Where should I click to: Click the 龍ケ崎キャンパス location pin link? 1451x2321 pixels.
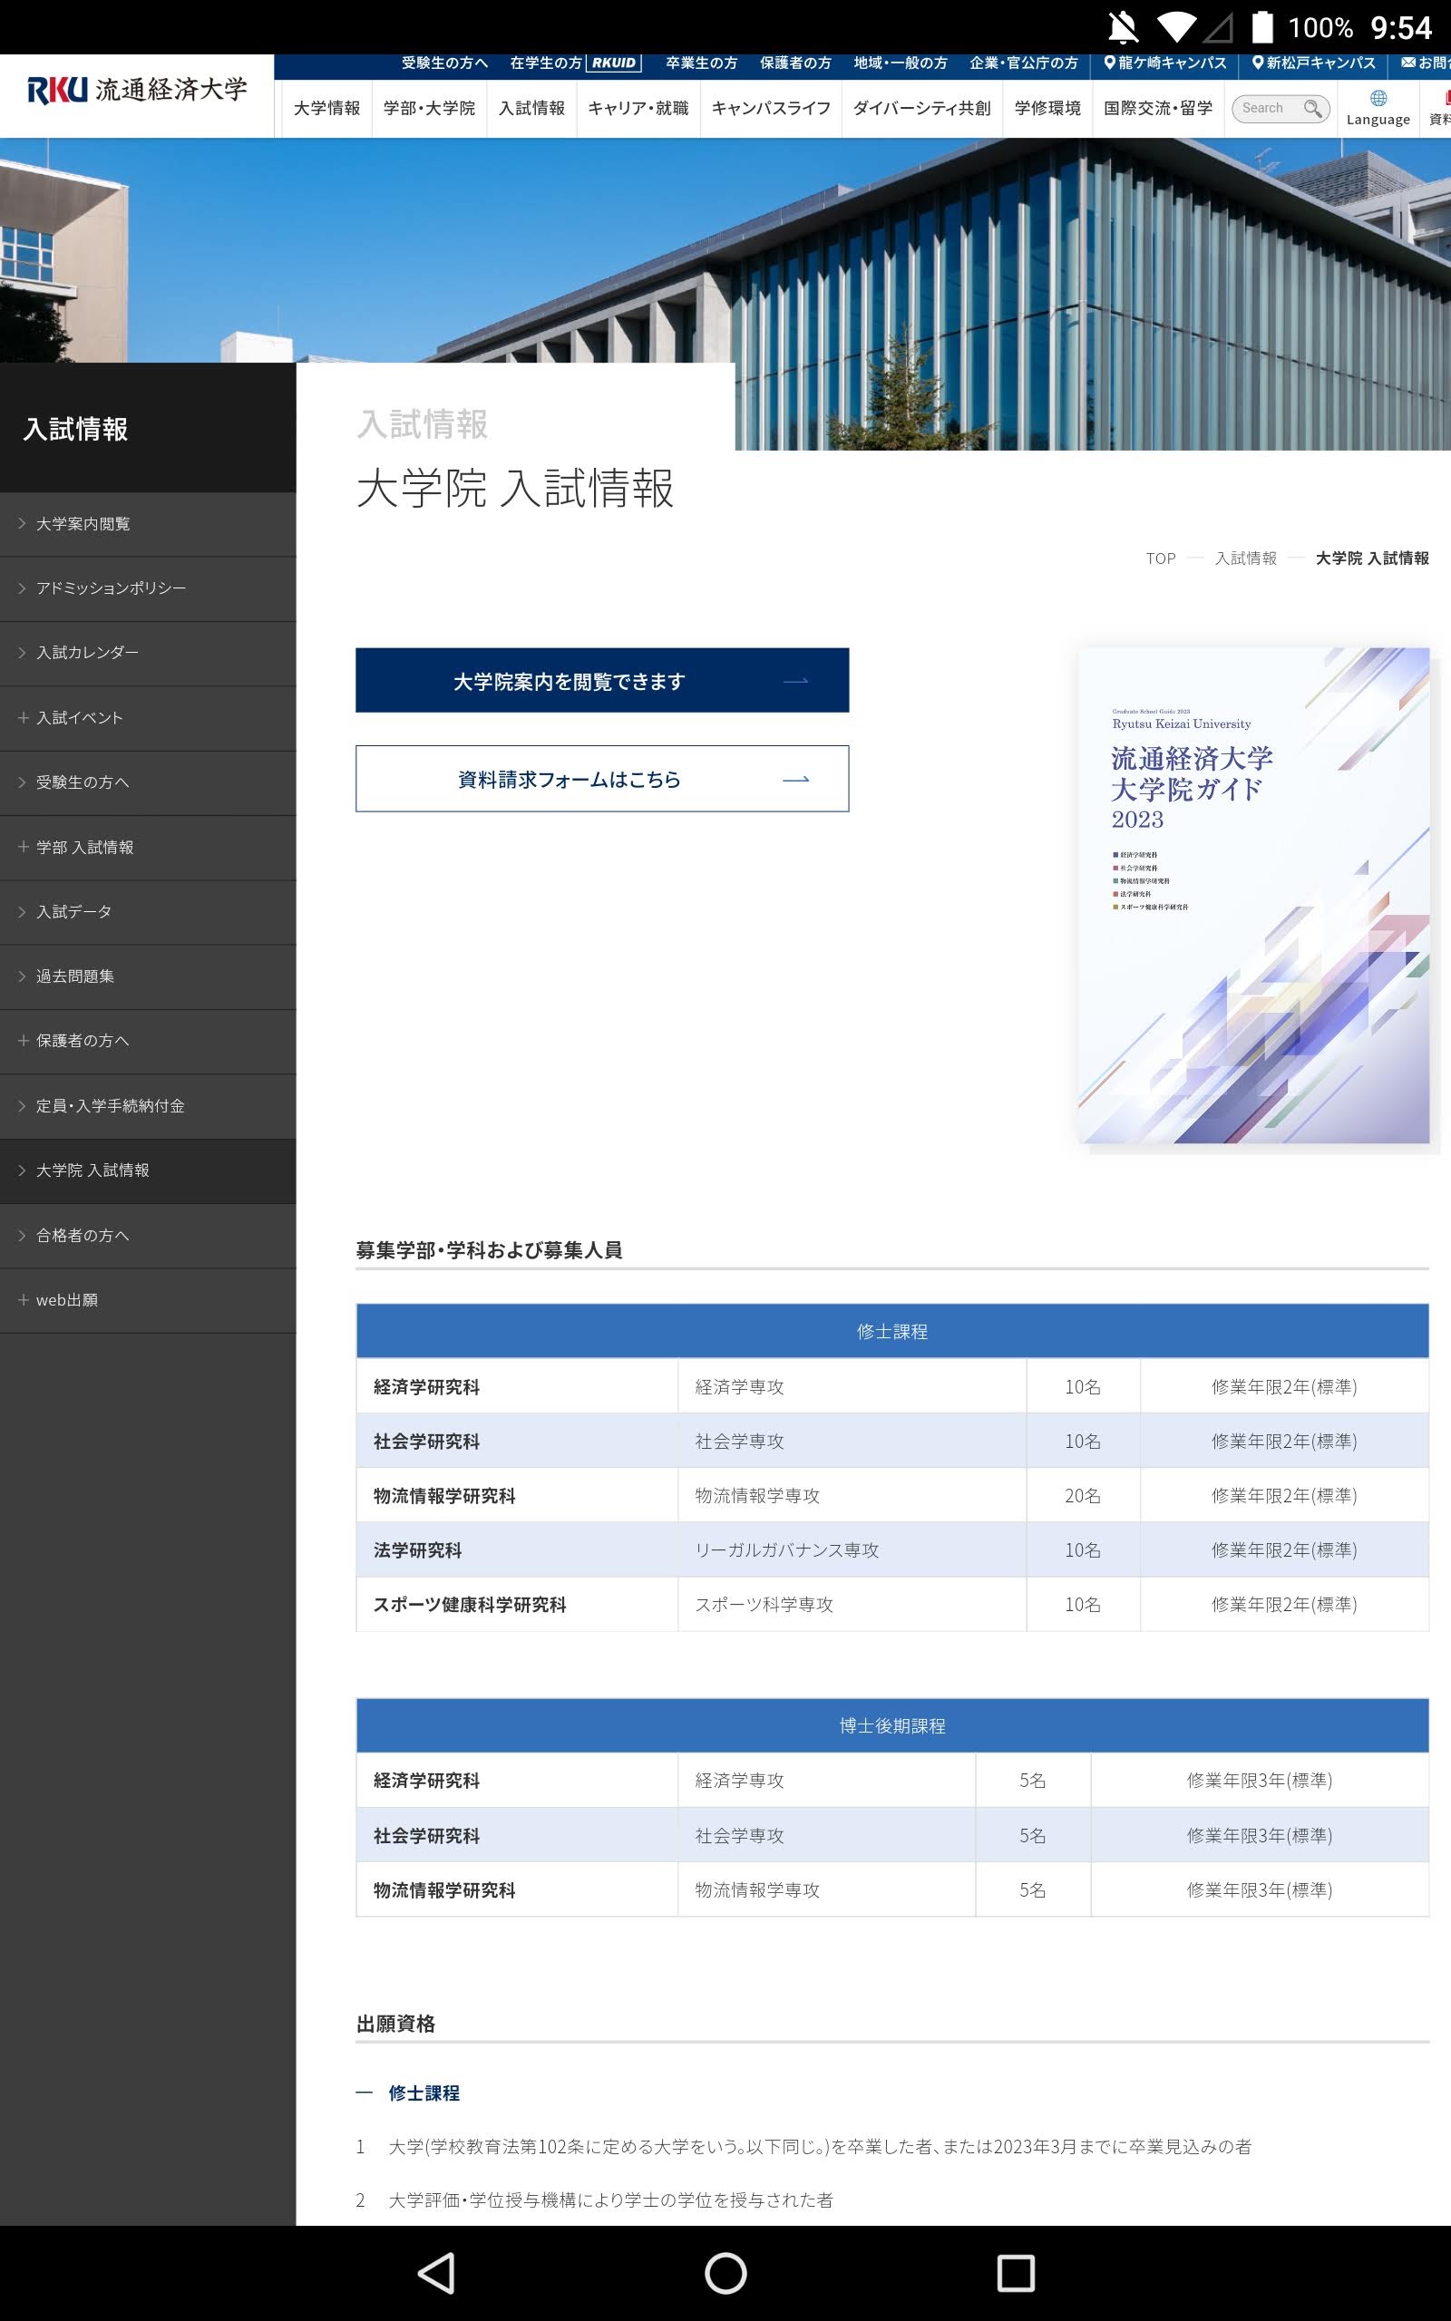pyautogui.click(x=1165, y=63)
